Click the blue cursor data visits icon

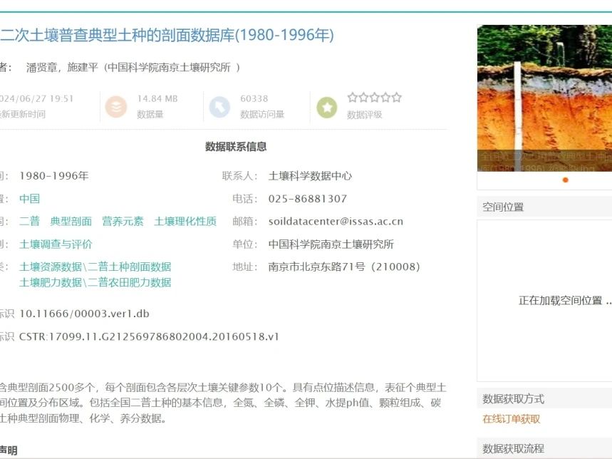[x=219, y=107]
